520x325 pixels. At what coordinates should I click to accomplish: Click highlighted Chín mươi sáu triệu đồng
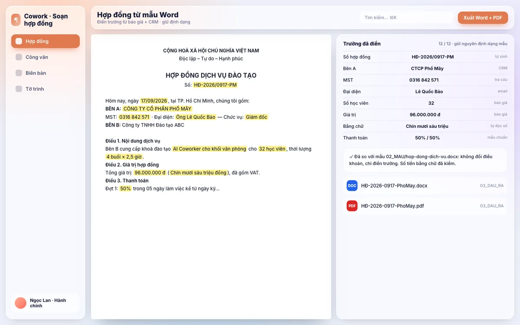click(198, 172)
